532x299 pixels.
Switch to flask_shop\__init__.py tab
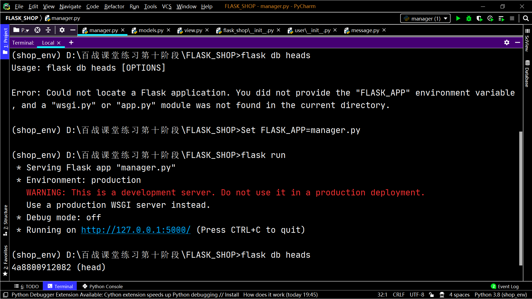(248, 30)
